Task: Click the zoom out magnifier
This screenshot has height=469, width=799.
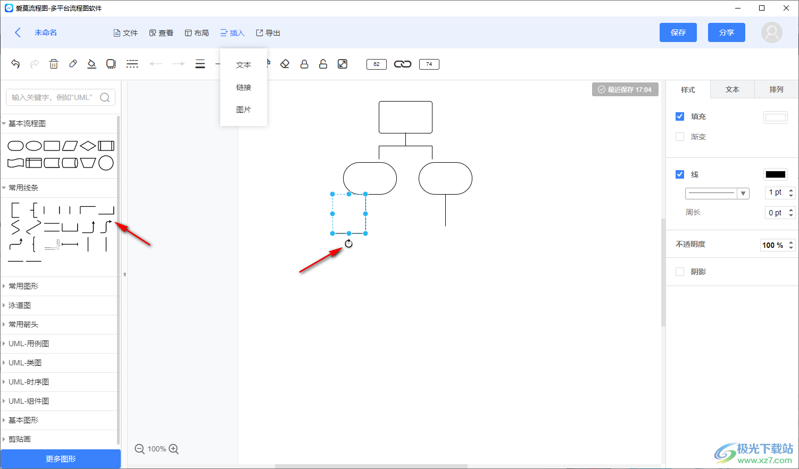Action: (140, 449)
